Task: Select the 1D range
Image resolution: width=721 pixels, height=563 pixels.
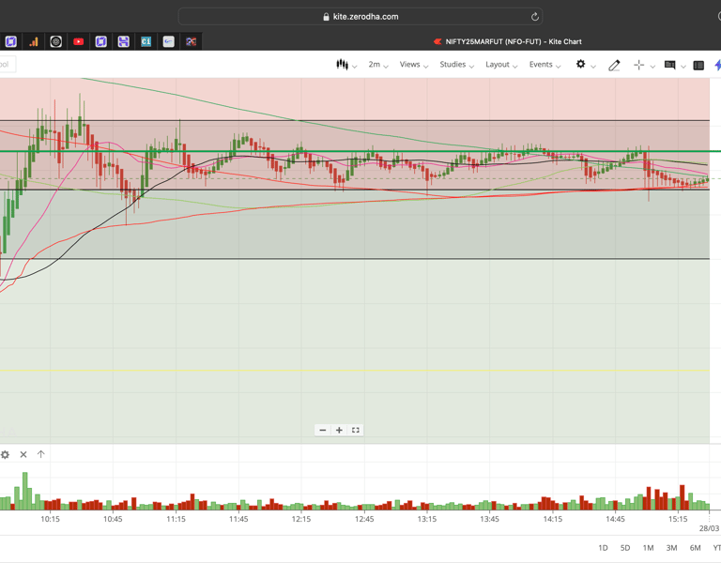Action: tap(603, 548)
